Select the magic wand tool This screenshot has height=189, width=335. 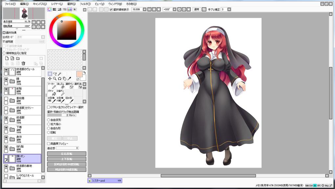(59, 74)
